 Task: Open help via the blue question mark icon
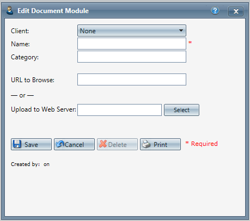(x=215, y=11)
